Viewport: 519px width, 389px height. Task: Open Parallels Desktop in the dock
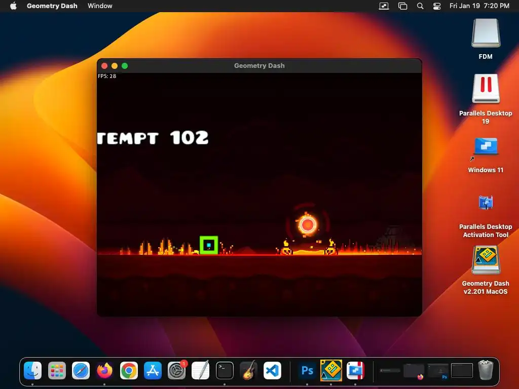click(x=355, y=370)
